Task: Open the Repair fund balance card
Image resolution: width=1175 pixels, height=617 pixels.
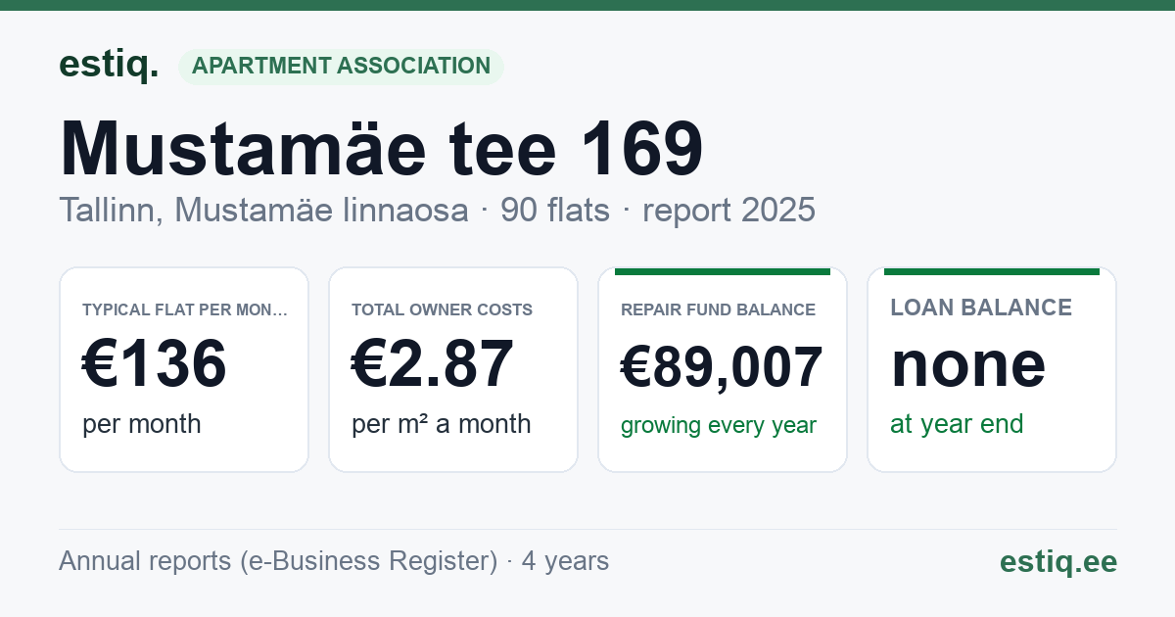Action: 723,369
